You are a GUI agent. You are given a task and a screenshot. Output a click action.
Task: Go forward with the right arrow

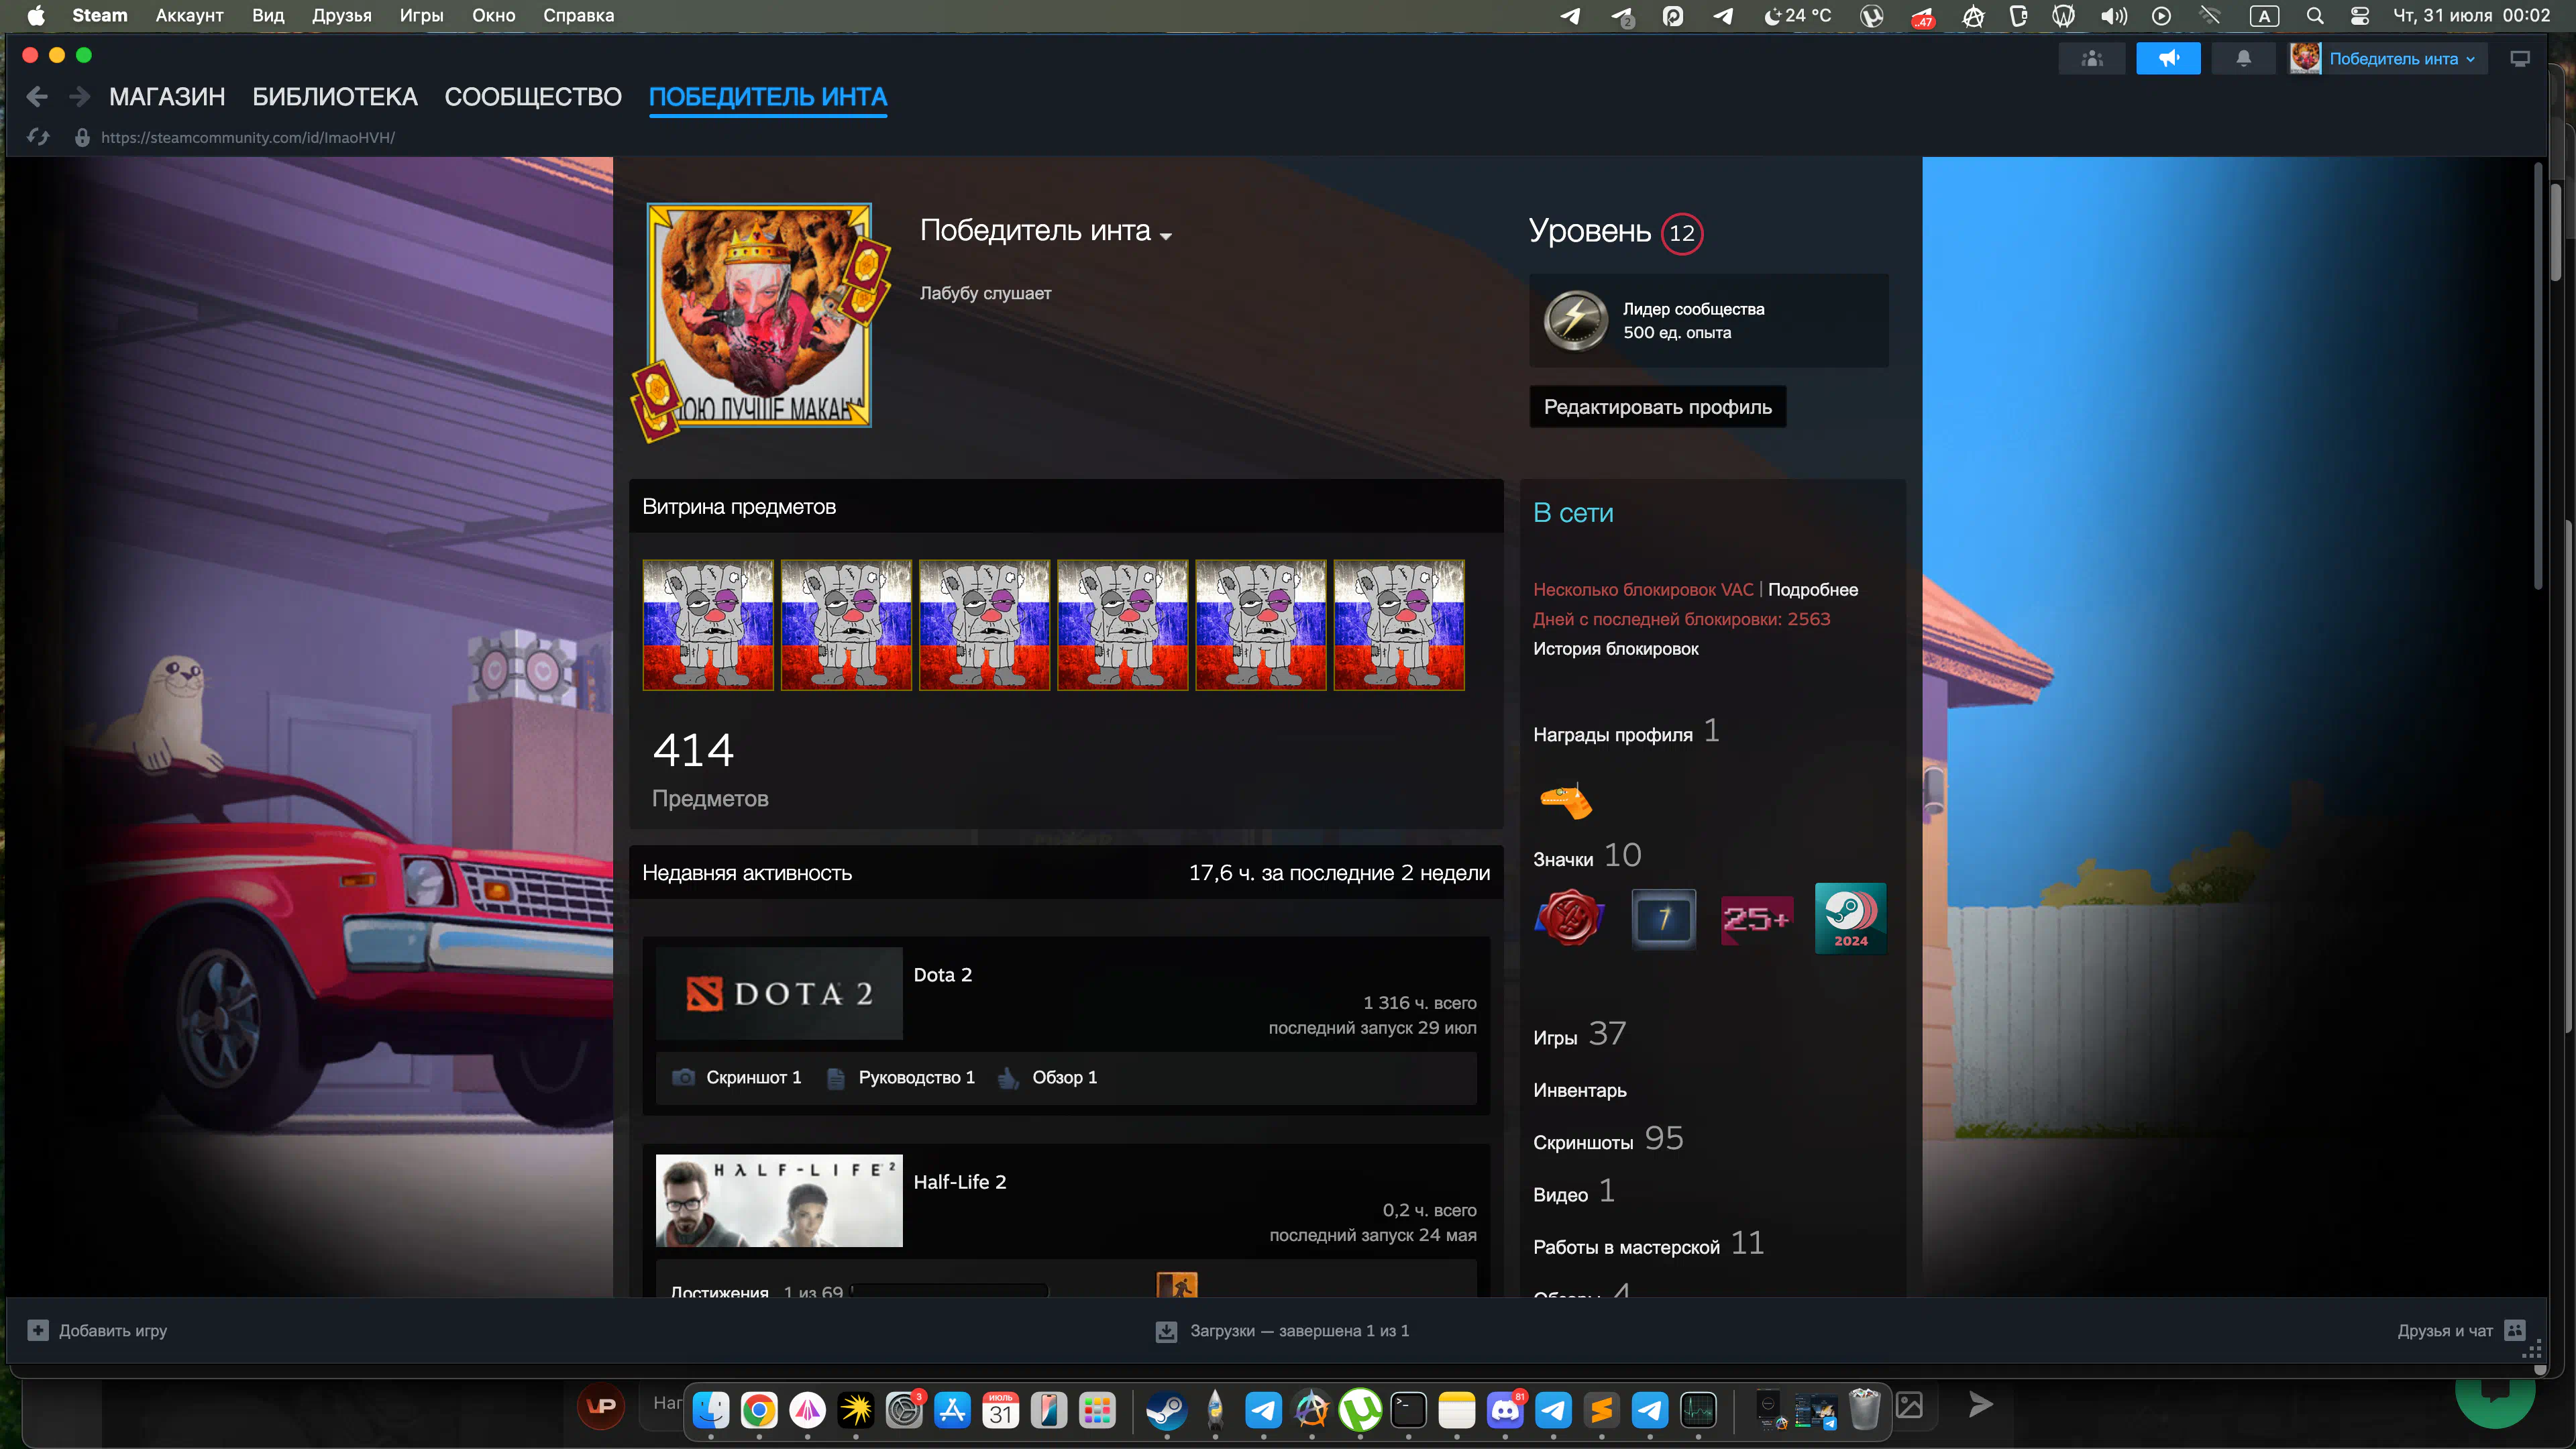(80, 97)
